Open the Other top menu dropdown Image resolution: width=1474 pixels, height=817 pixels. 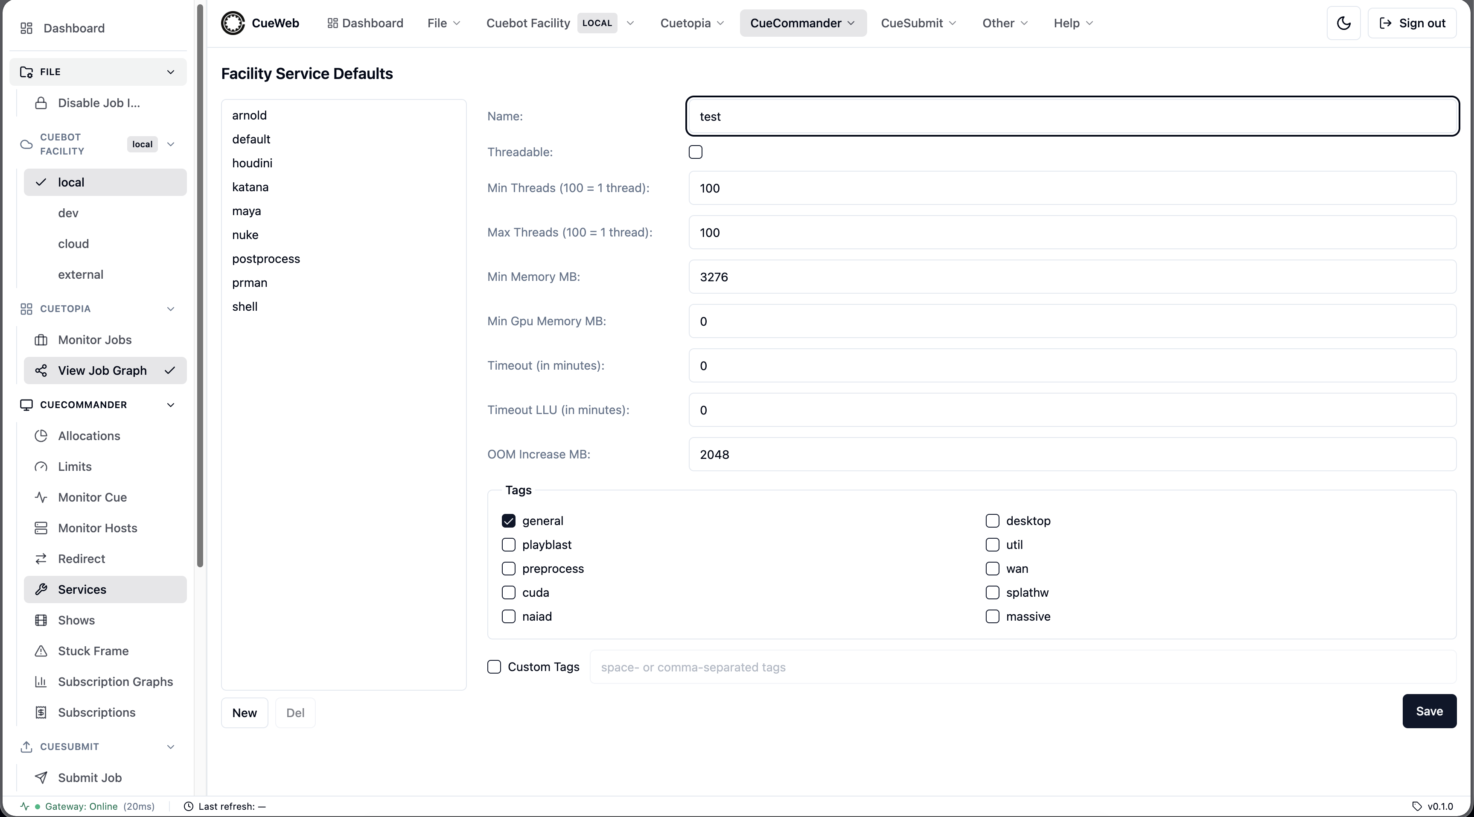point(1005,23)
